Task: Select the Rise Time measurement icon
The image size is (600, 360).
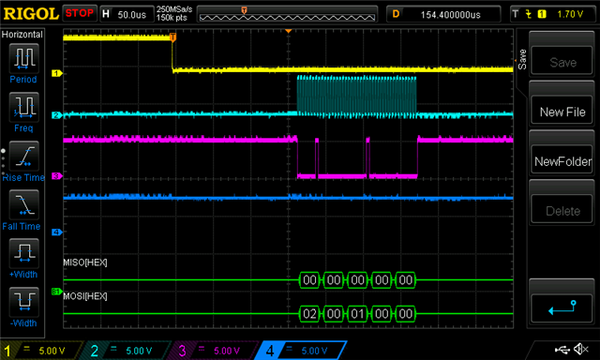Action: click(23, 156)
